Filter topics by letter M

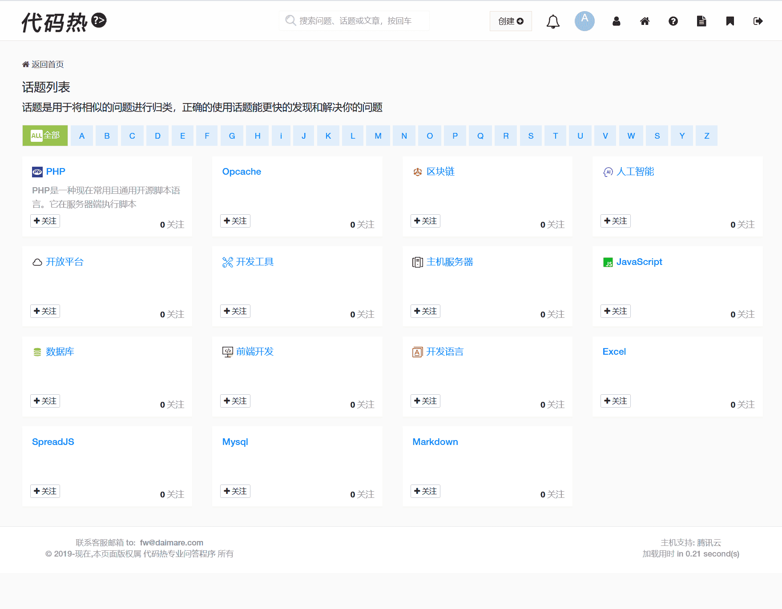click(378, 136)
